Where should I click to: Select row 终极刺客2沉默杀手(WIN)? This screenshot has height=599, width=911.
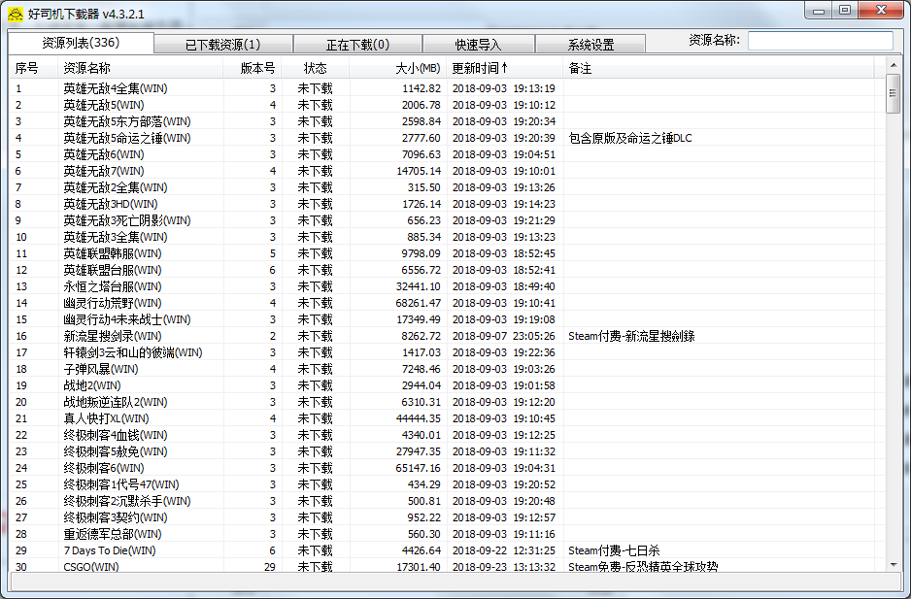point(447,501)
